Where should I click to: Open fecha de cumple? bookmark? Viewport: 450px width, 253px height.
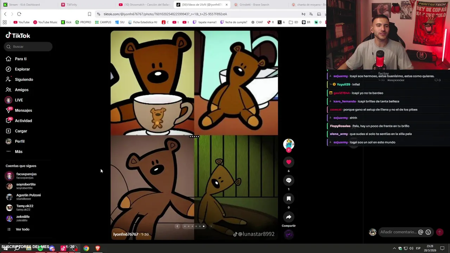233,22
